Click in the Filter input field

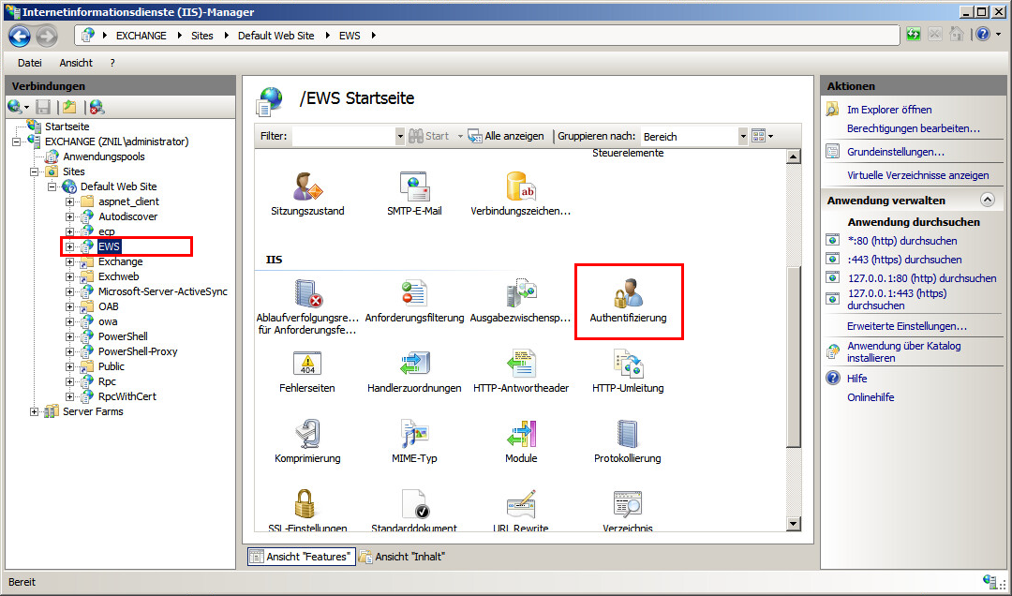click(343, 136)
